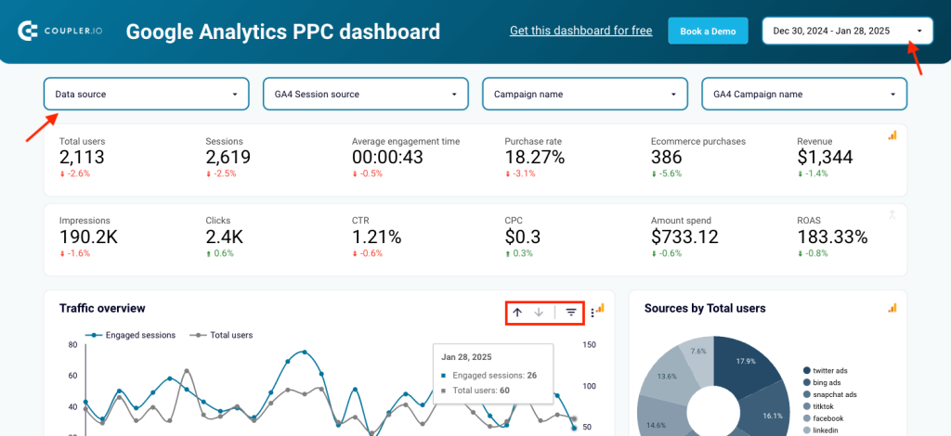Click the Google Analytics PPC dashboard title
This screenshot has width=951, height=436.
[x=282, y=32]
